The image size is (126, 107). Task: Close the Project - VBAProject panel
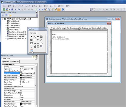[x=37, y=12]
